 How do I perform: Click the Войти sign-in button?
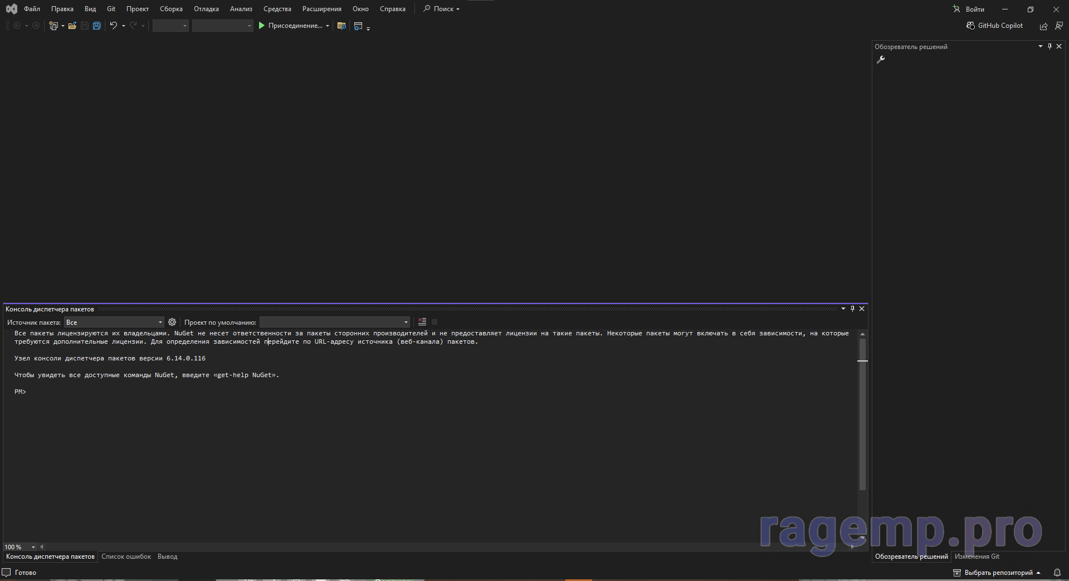[969, 9]
